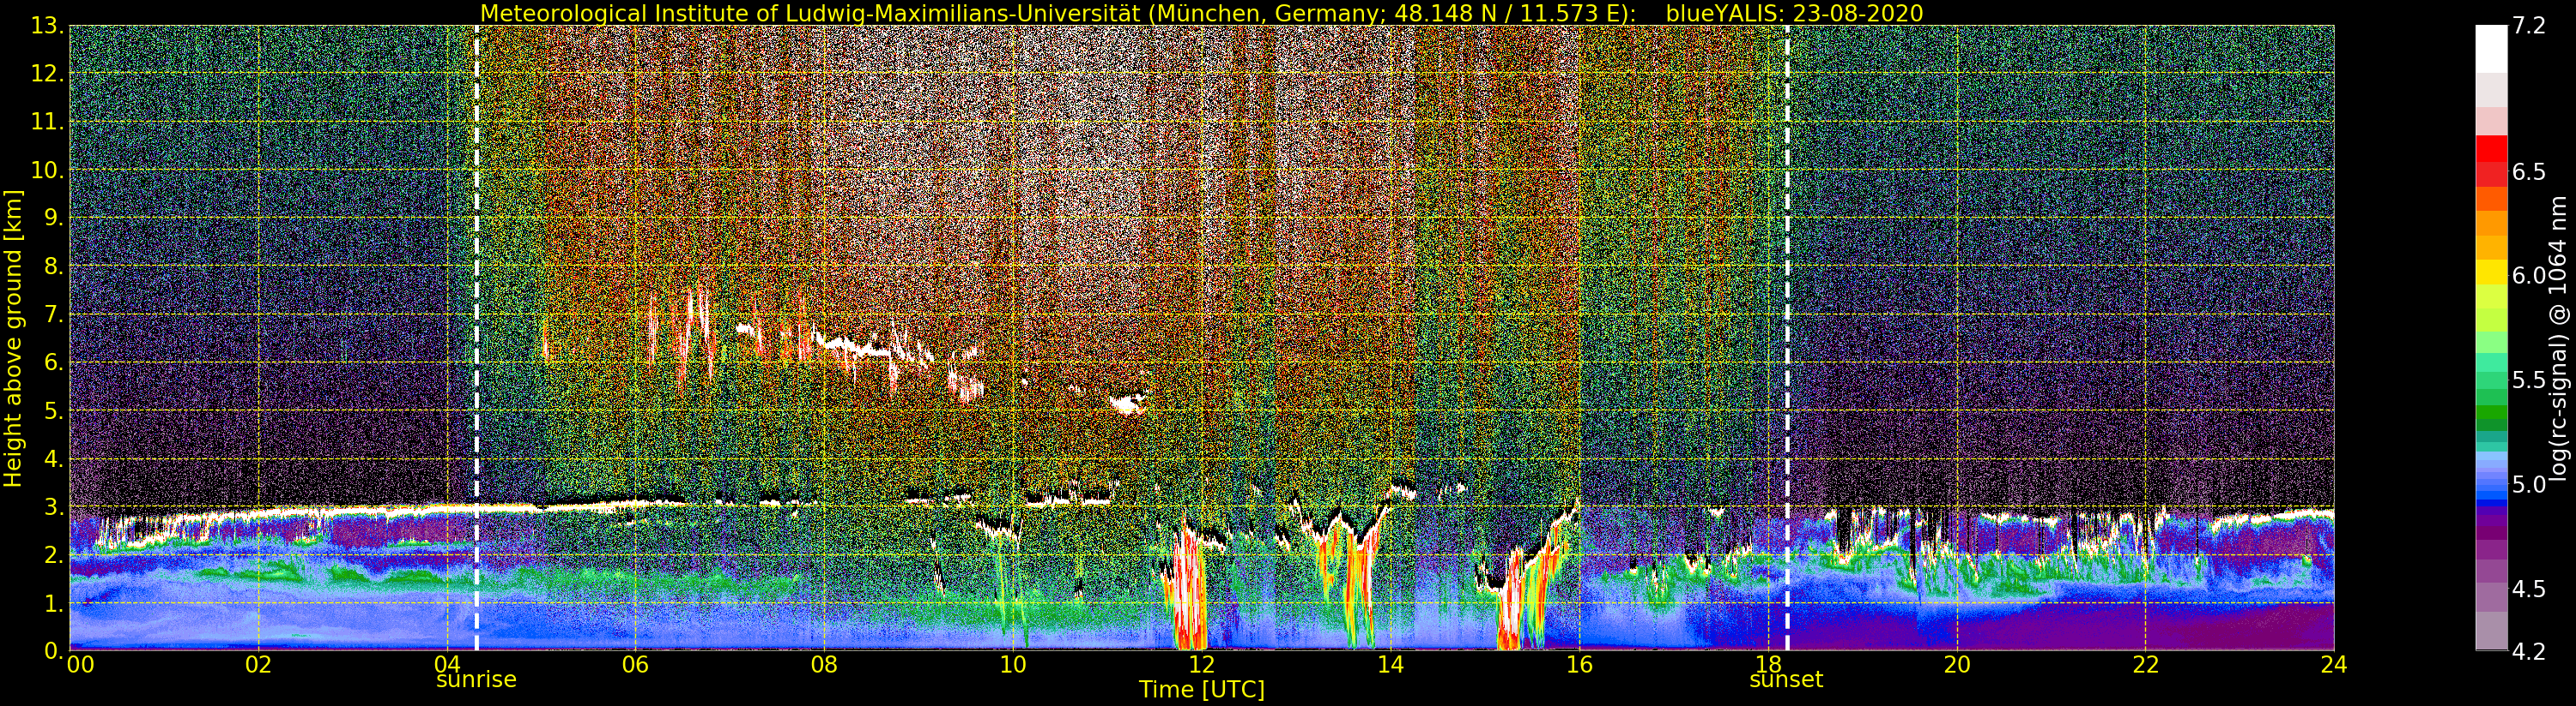Click the white dashed sunset line
Viewport: 2576px width, 706px height.
tap(1787, 338)
